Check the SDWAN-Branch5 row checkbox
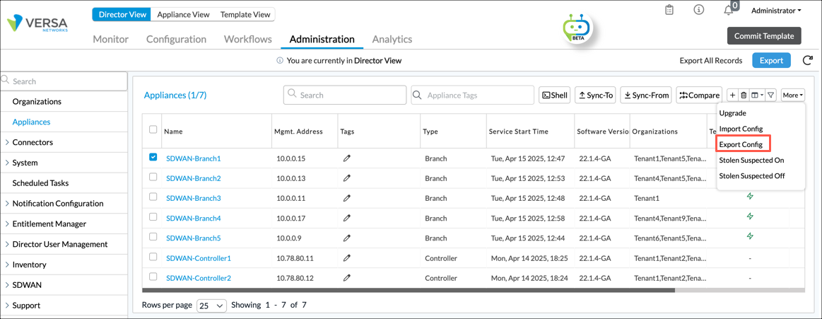The height and width of the screenshot is (319, 822). pos(153,237)
